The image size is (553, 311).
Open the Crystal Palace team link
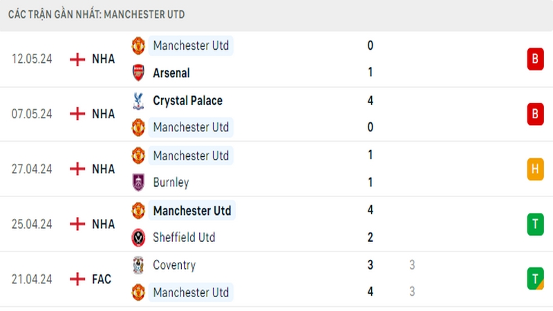click(187, 100)
